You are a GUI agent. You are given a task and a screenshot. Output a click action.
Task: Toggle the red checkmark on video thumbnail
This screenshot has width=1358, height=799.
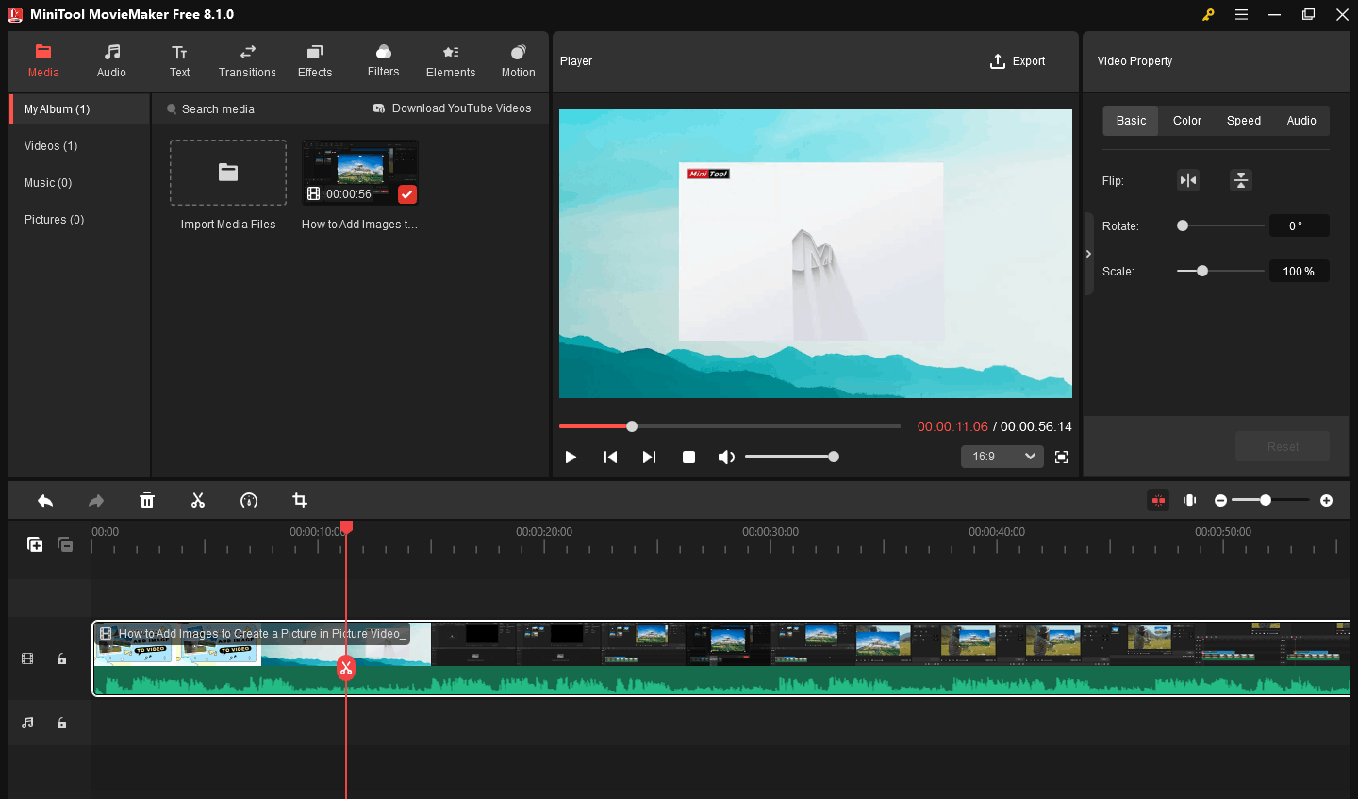[x=407, y=194]
